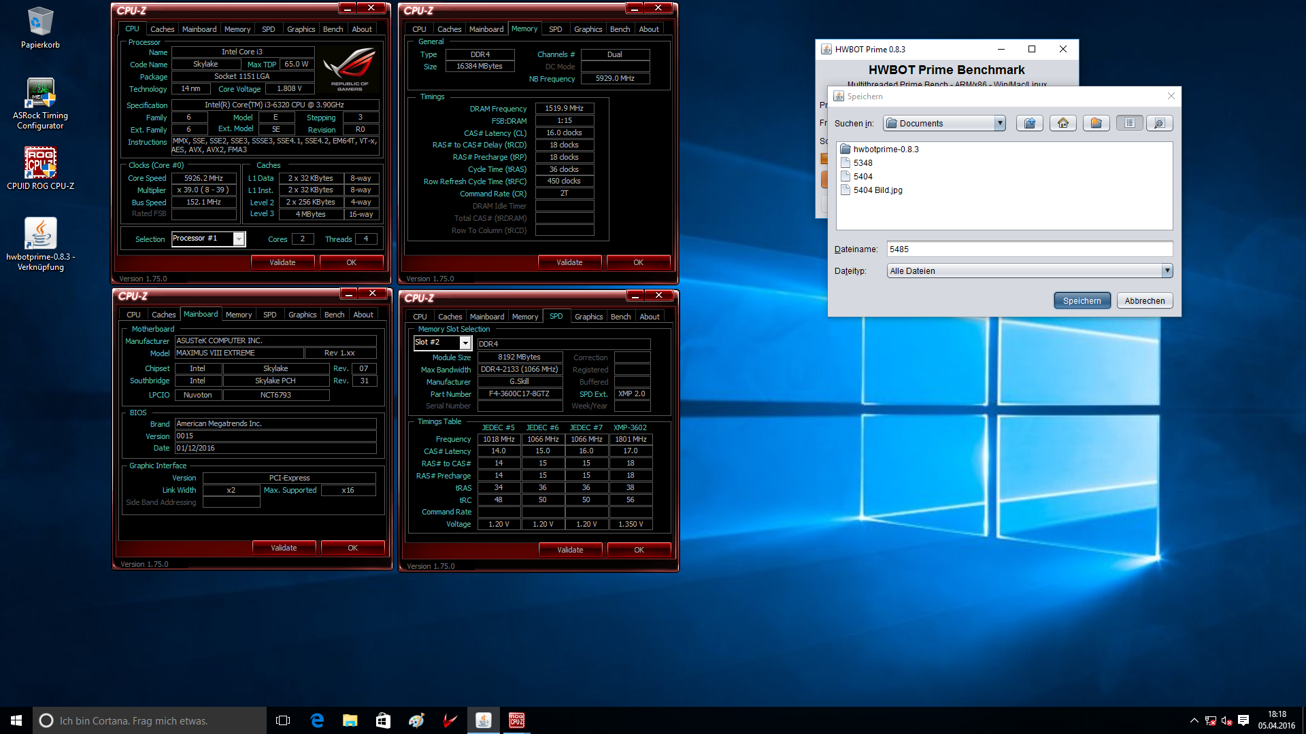Viewport: 1306px width, 734px height.
Task: Click the Dateiname field containing 5485
Action: (x=1030, y=249)
